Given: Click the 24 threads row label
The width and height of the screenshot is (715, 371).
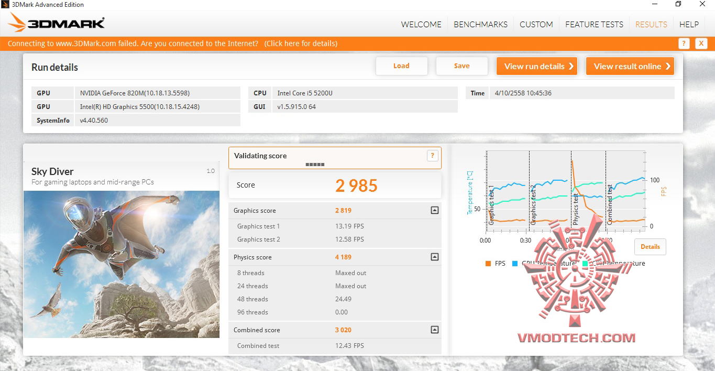Looking at the screenshot, I should [x=252, y=286].
